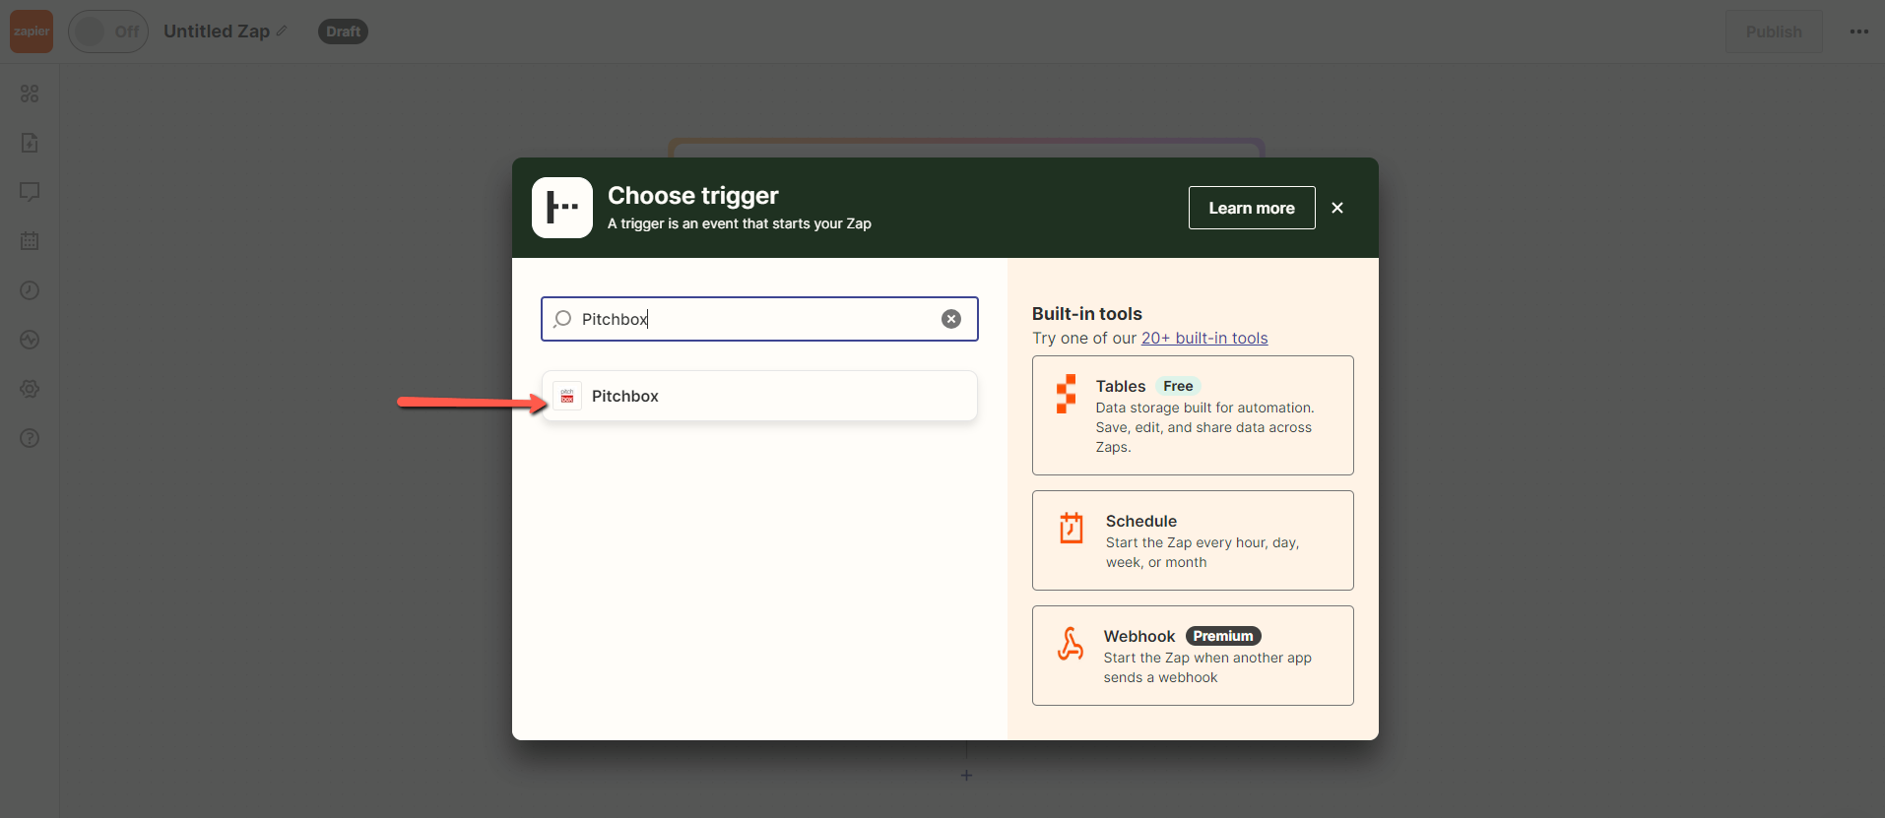Click the Premium badge on Webhook
This screenshot has height=818, width=1885.
[x=1223, y=636]
